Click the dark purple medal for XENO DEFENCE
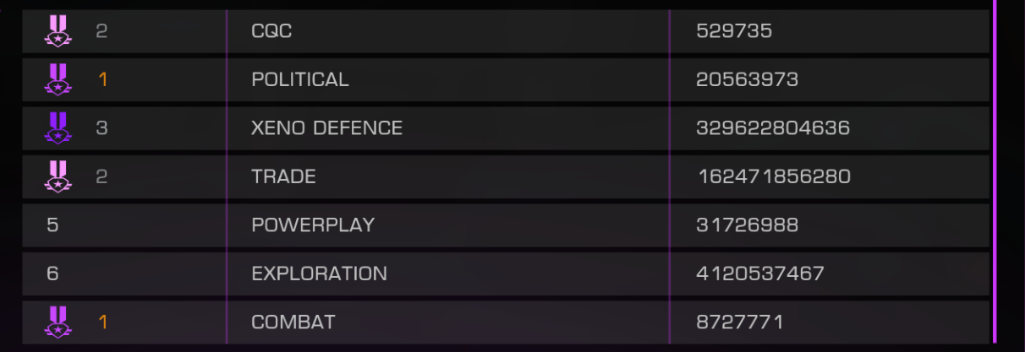 (58, 128)
